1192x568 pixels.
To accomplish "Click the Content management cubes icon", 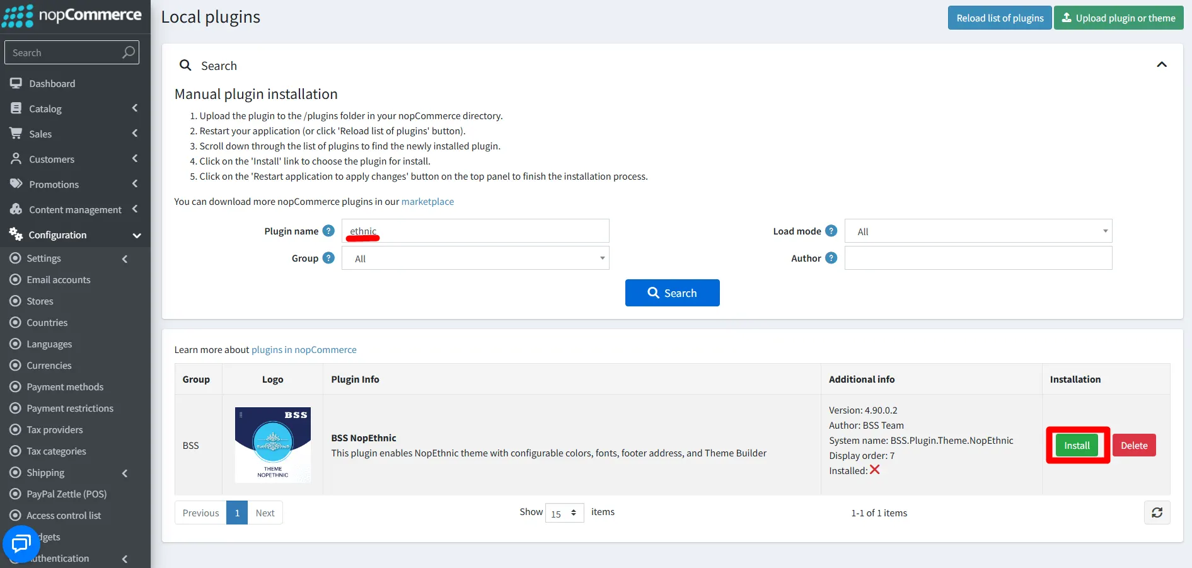I will [x=16, y=209].
